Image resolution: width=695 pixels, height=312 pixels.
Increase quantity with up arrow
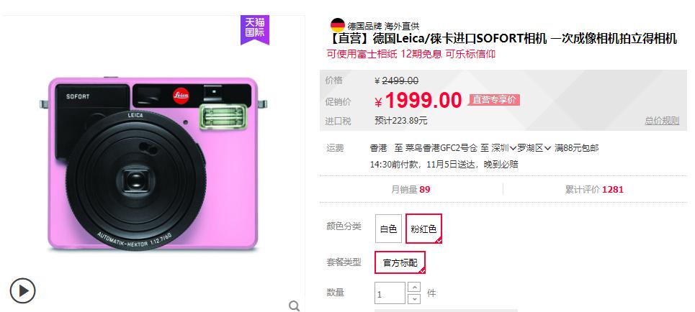click(x=414, y=288)
